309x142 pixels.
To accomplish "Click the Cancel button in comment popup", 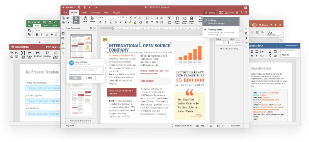I will coord(89,78).
